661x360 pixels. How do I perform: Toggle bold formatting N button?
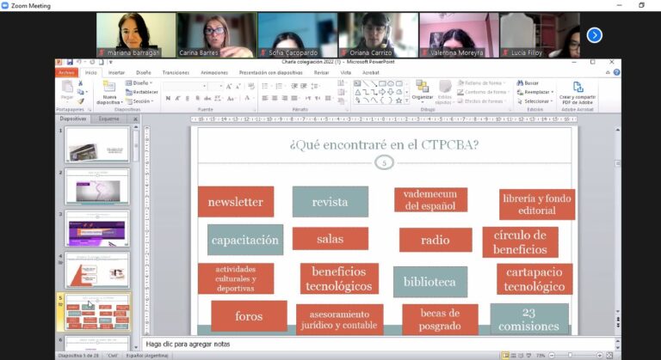(x=168, y=99)
